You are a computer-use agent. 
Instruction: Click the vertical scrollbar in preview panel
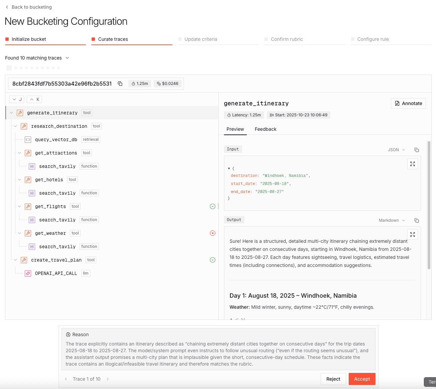429,205
